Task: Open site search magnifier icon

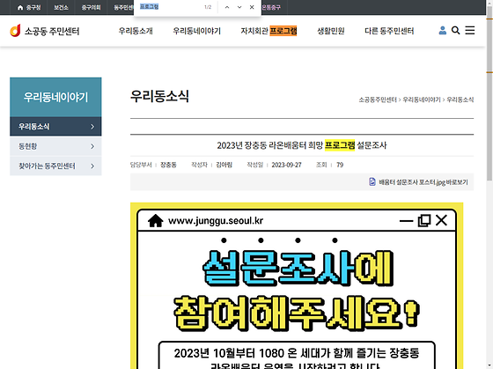Action: point(456,30)
